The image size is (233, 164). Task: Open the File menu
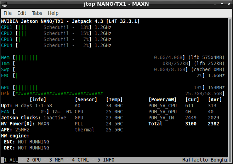pyautogui.click(x=7, y=13)
